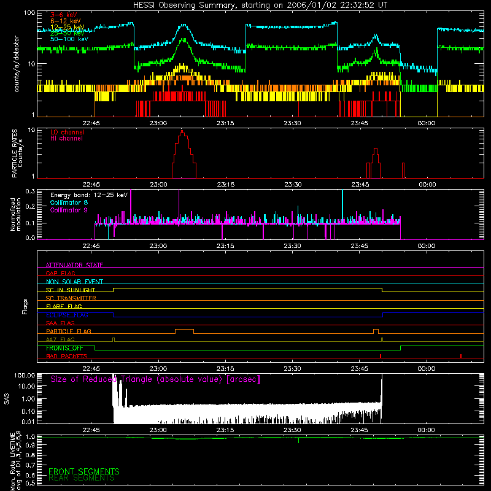Click the GAP FLAG label
Image resolution: width=491 pixels, height=491 pixels.
click(60, 273)
